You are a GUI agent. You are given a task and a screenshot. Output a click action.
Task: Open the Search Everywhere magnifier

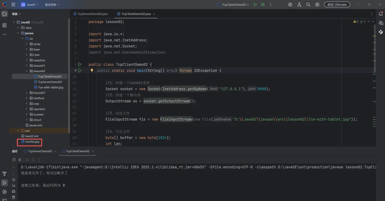(308, 5)
